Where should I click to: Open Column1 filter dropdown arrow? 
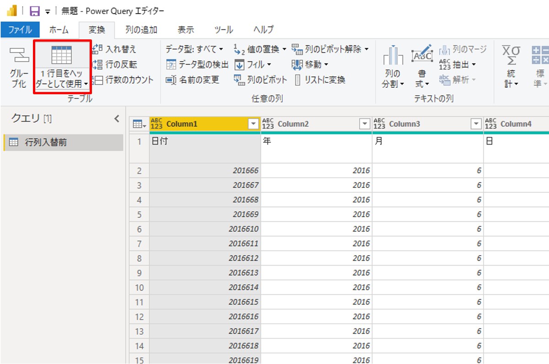click(253, 124)
